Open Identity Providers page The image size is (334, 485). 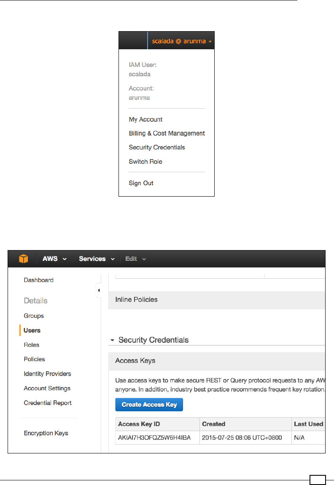point(47,374)
